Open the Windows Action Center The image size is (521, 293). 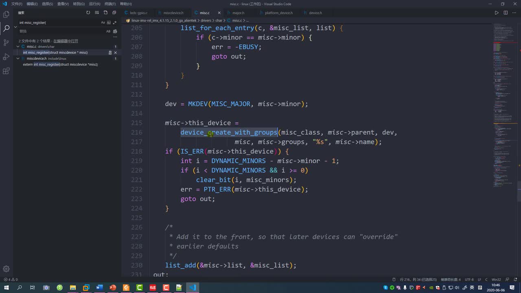(x=513, y=288)
